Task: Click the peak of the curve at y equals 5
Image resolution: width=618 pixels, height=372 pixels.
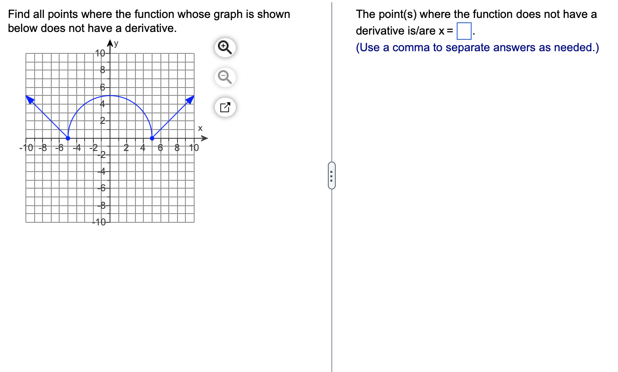Action: pos(110,95)
